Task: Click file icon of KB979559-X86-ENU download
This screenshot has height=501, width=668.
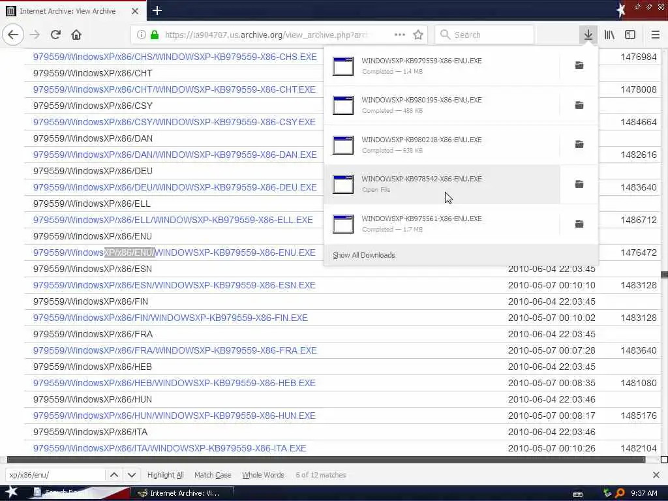Action: tap(343, 66)
